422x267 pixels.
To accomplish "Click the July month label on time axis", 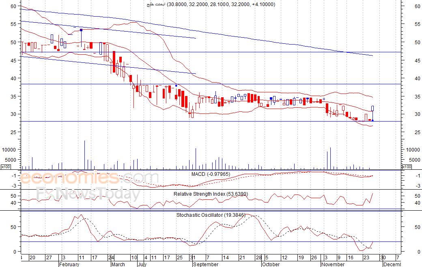I will tap(142, 264).
